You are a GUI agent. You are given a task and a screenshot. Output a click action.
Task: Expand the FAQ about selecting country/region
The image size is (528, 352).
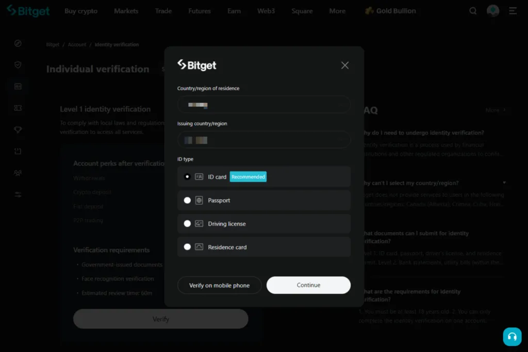(x=503, y=183)
